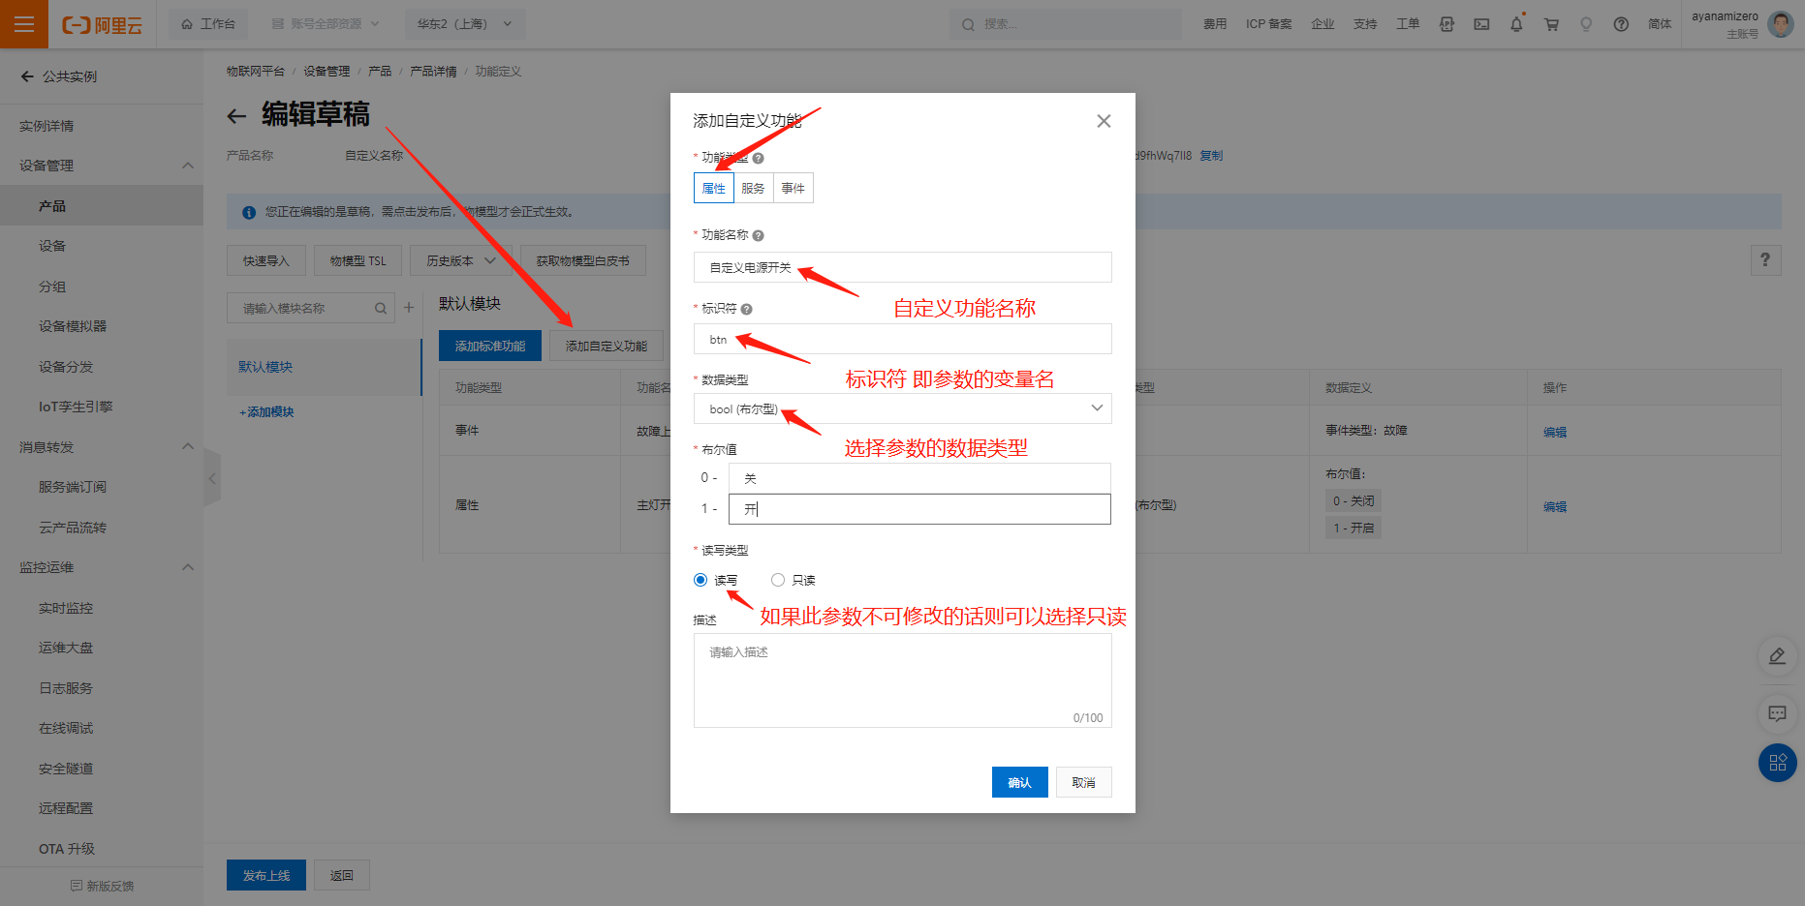Open 在线调试 in the sidebar

[x=66, y=728]
